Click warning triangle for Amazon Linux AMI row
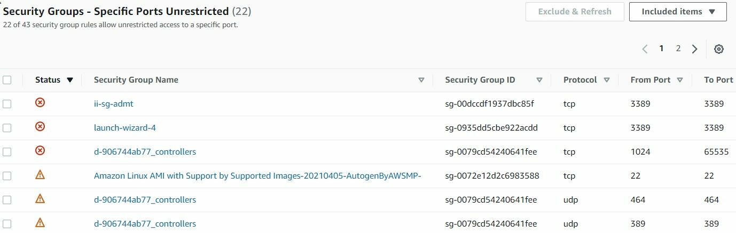Image resolution: width=736 pixels, height=233 pixels. tap(40, 174)
